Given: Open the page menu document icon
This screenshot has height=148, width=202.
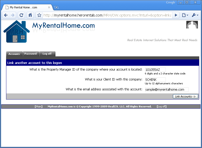Looking at the screenshot, I should pos(185,15).
